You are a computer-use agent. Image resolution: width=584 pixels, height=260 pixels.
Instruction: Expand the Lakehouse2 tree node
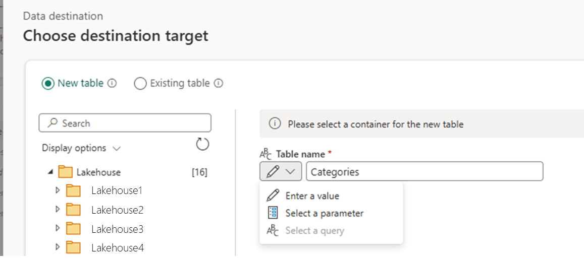(58, 210)
